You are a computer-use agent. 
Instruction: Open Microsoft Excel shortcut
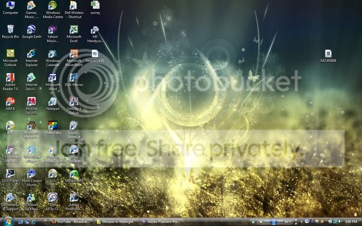tap(74, 34)
